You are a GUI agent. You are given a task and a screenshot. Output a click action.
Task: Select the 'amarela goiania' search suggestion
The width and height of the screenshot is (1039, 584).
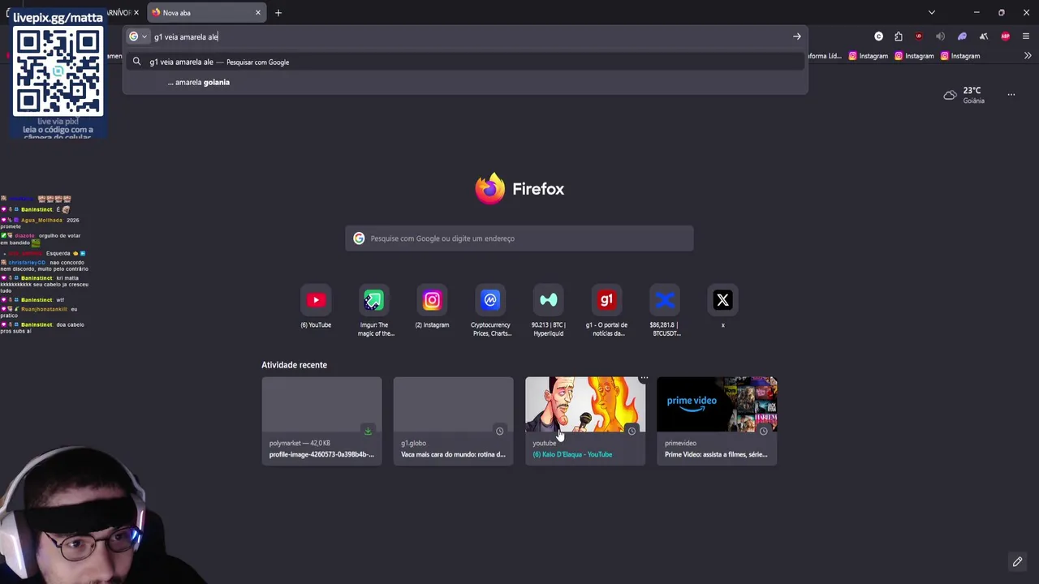pyautogui.click(x=465, y=82)
